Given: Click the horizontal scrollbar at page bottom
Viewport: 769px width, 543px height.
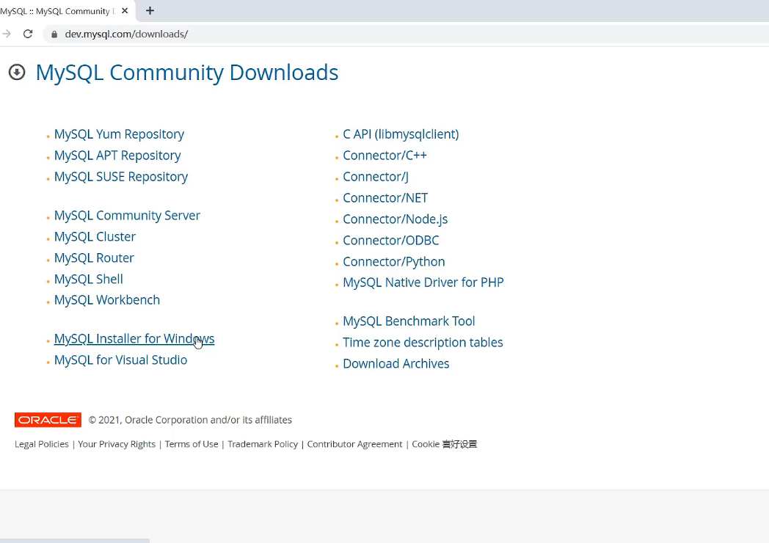Looking at the screenshot, I should pyautogui.click(x=75, y=541).
